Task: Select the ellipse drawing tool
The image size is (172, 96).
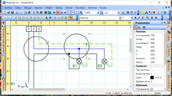Action: click(x=27, y=18)
